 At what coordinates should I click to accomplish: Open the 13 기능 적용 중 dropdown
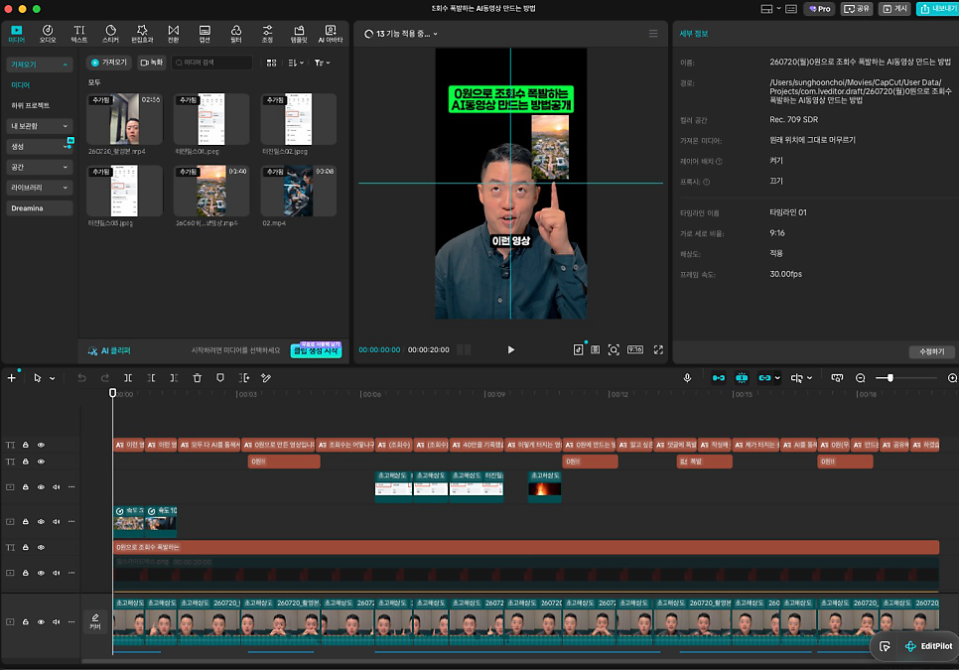(401, 34)
